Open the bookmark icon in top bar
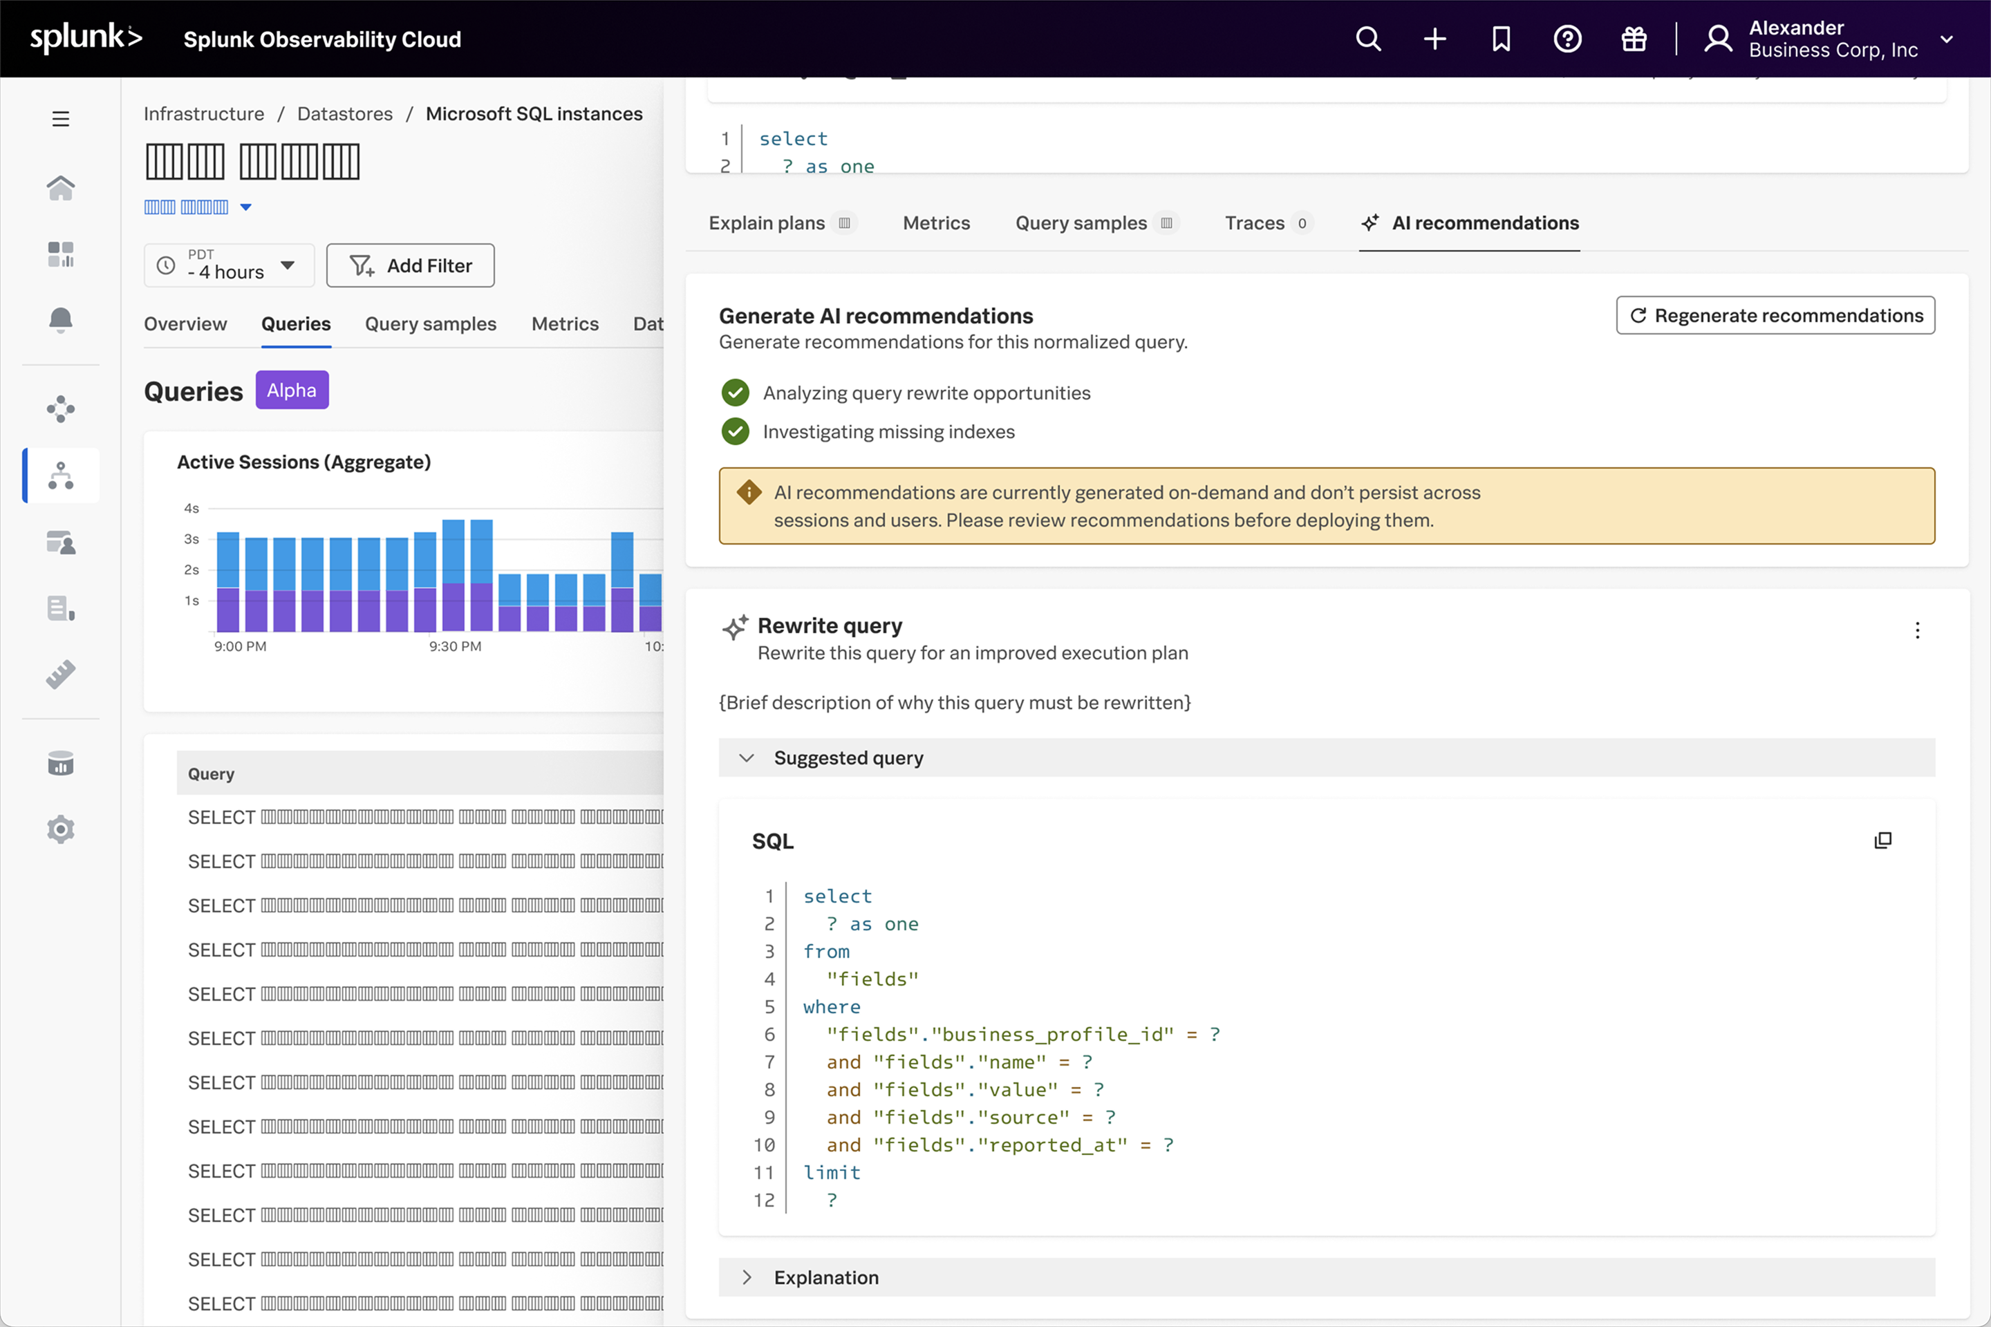 tap(1501, 39)
